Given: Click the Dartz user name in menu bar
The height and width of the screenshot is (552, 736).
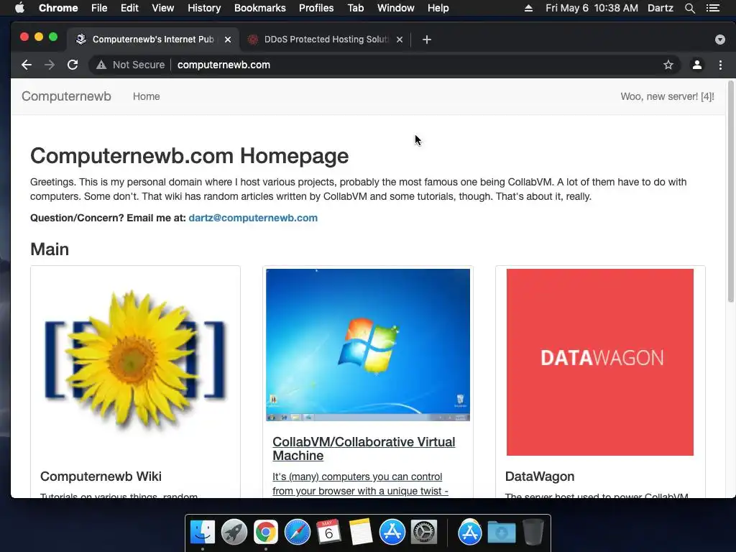Looking at the screenshot, I should [661, 8].
